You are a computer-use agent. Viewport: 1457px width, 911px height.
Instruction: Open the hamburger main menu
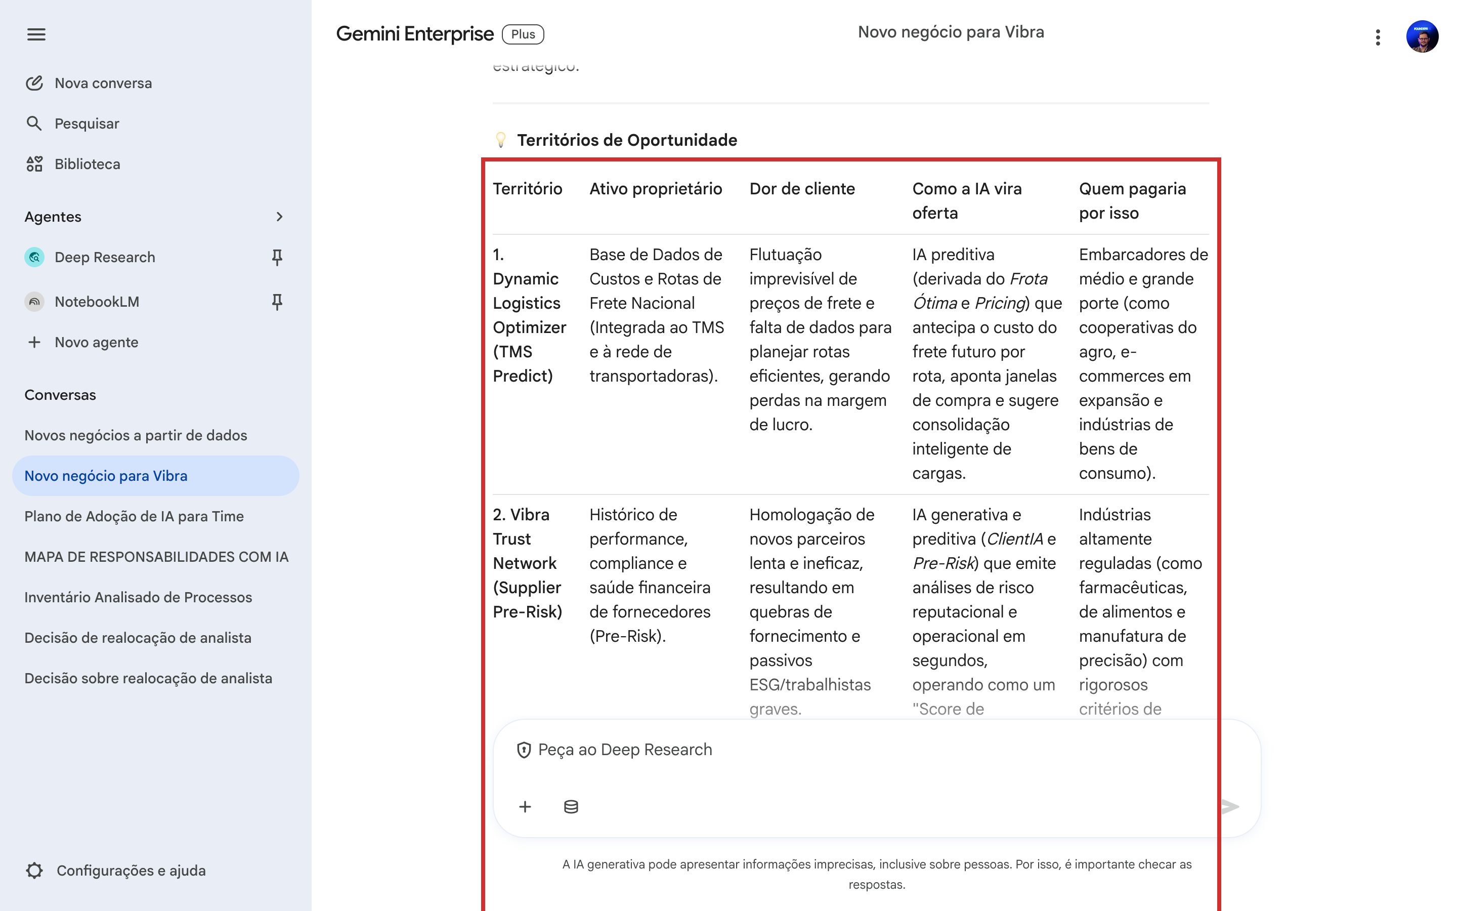36,34
